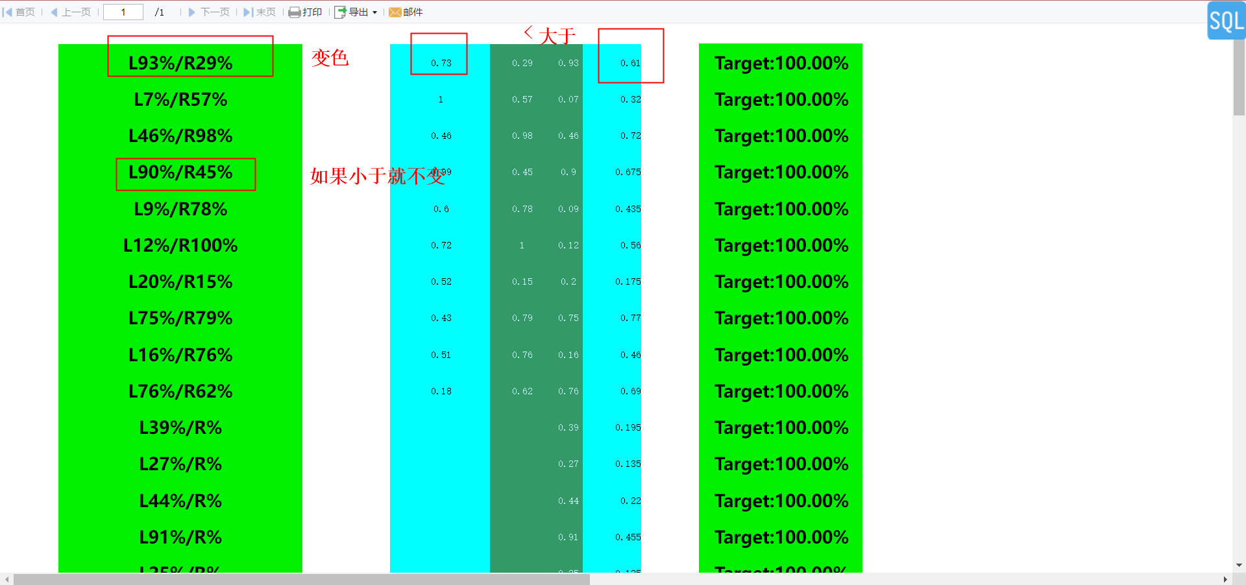The width and height of the screenshot is (1246, 585).
Task: Click the page number input field
Action: pos(123,12)
